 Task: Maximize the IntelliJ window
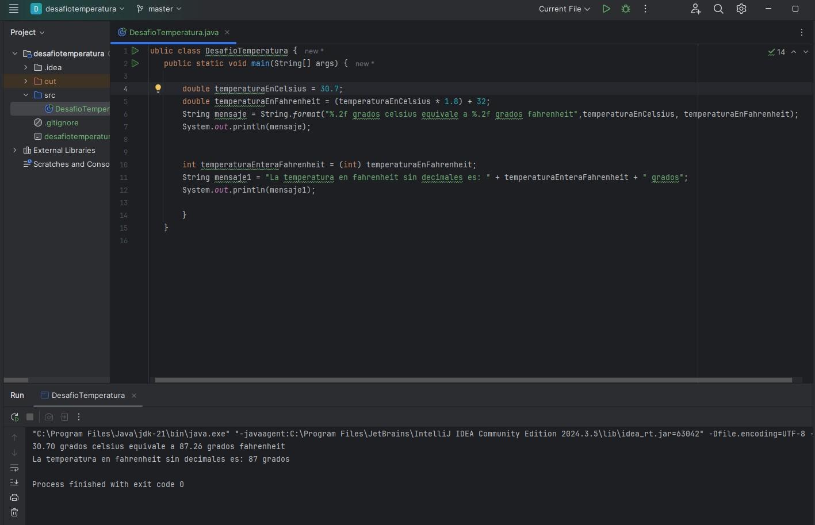(795, 9)
